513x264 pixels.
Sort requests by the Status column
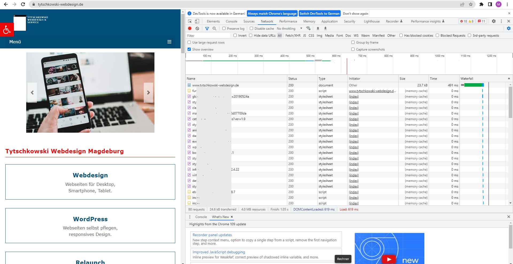pos(302,79)
